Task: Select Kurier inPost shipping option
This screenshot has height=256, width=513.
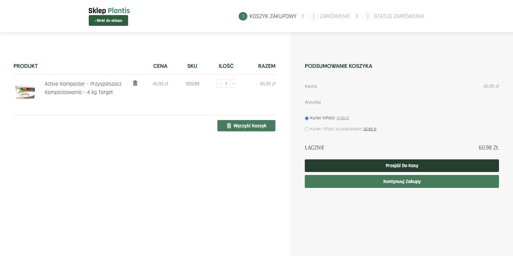Action: (x=307, y=118)
